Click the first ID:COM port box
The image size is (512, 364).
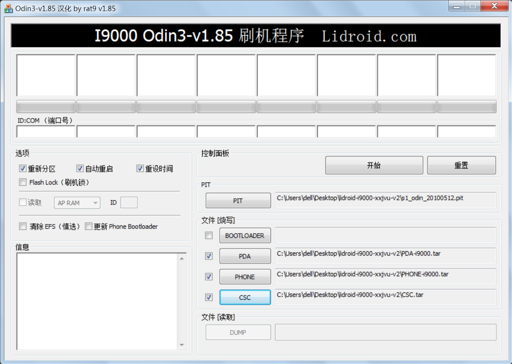point(46,132)
